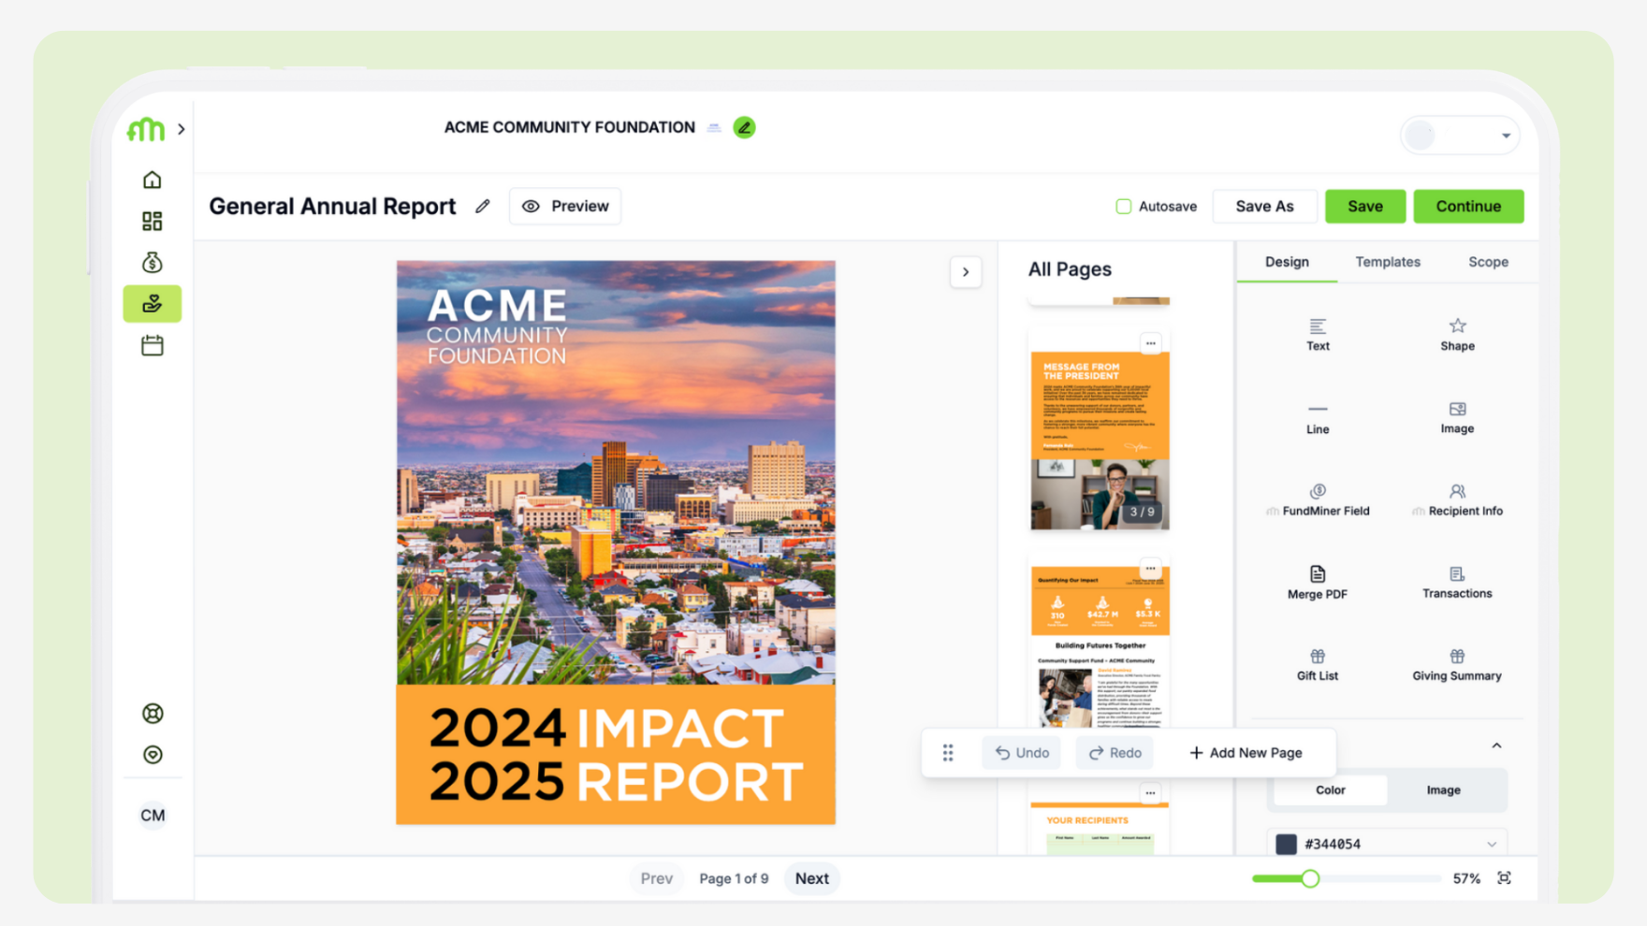Screen dimensions: 1647x926
Task: Add the Merge PDF element
Action: [x=1317, y=582]
